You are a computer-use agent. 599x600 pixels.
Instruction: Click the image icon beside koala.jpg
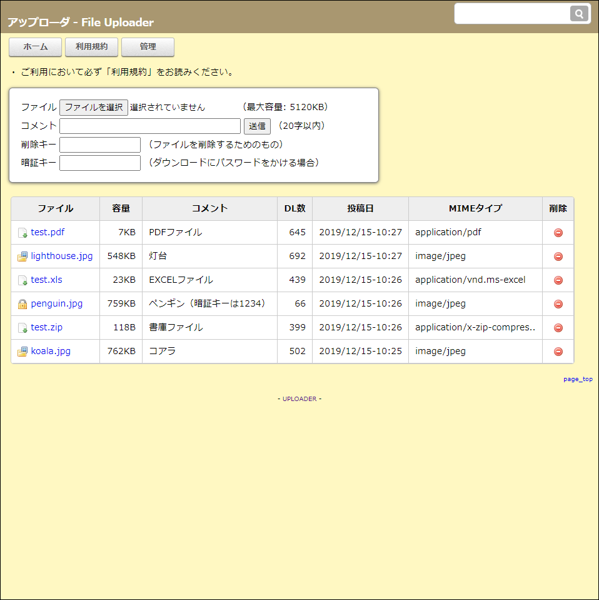coord(23,351)
